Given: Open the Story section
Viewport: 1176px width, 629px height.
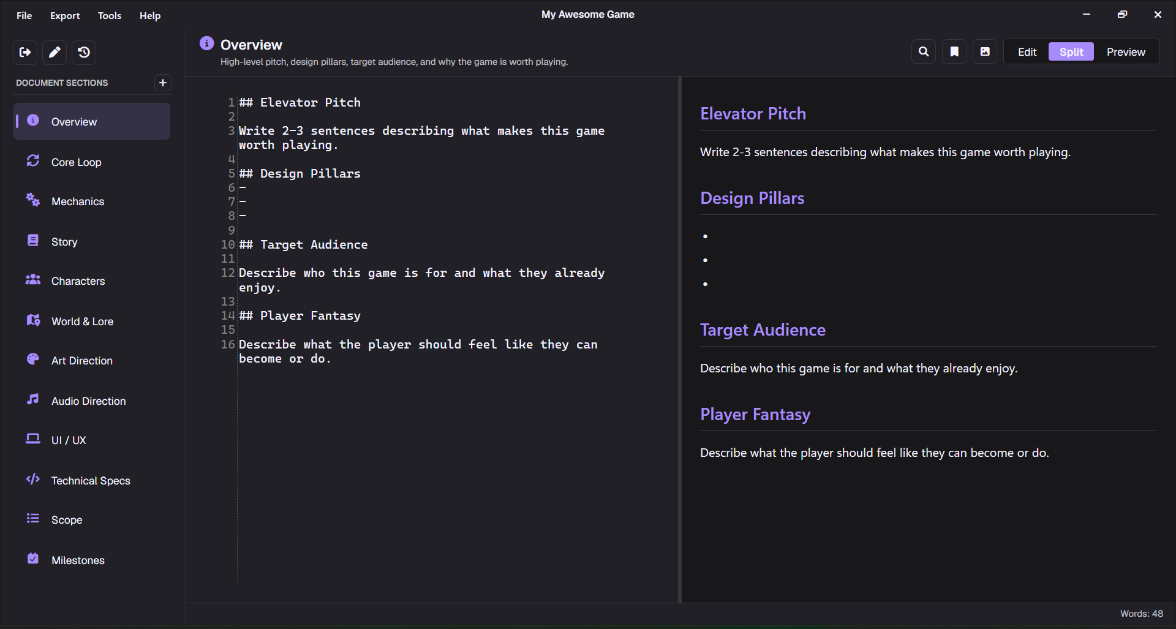Looking at the screenshot, I should (92, 241).
